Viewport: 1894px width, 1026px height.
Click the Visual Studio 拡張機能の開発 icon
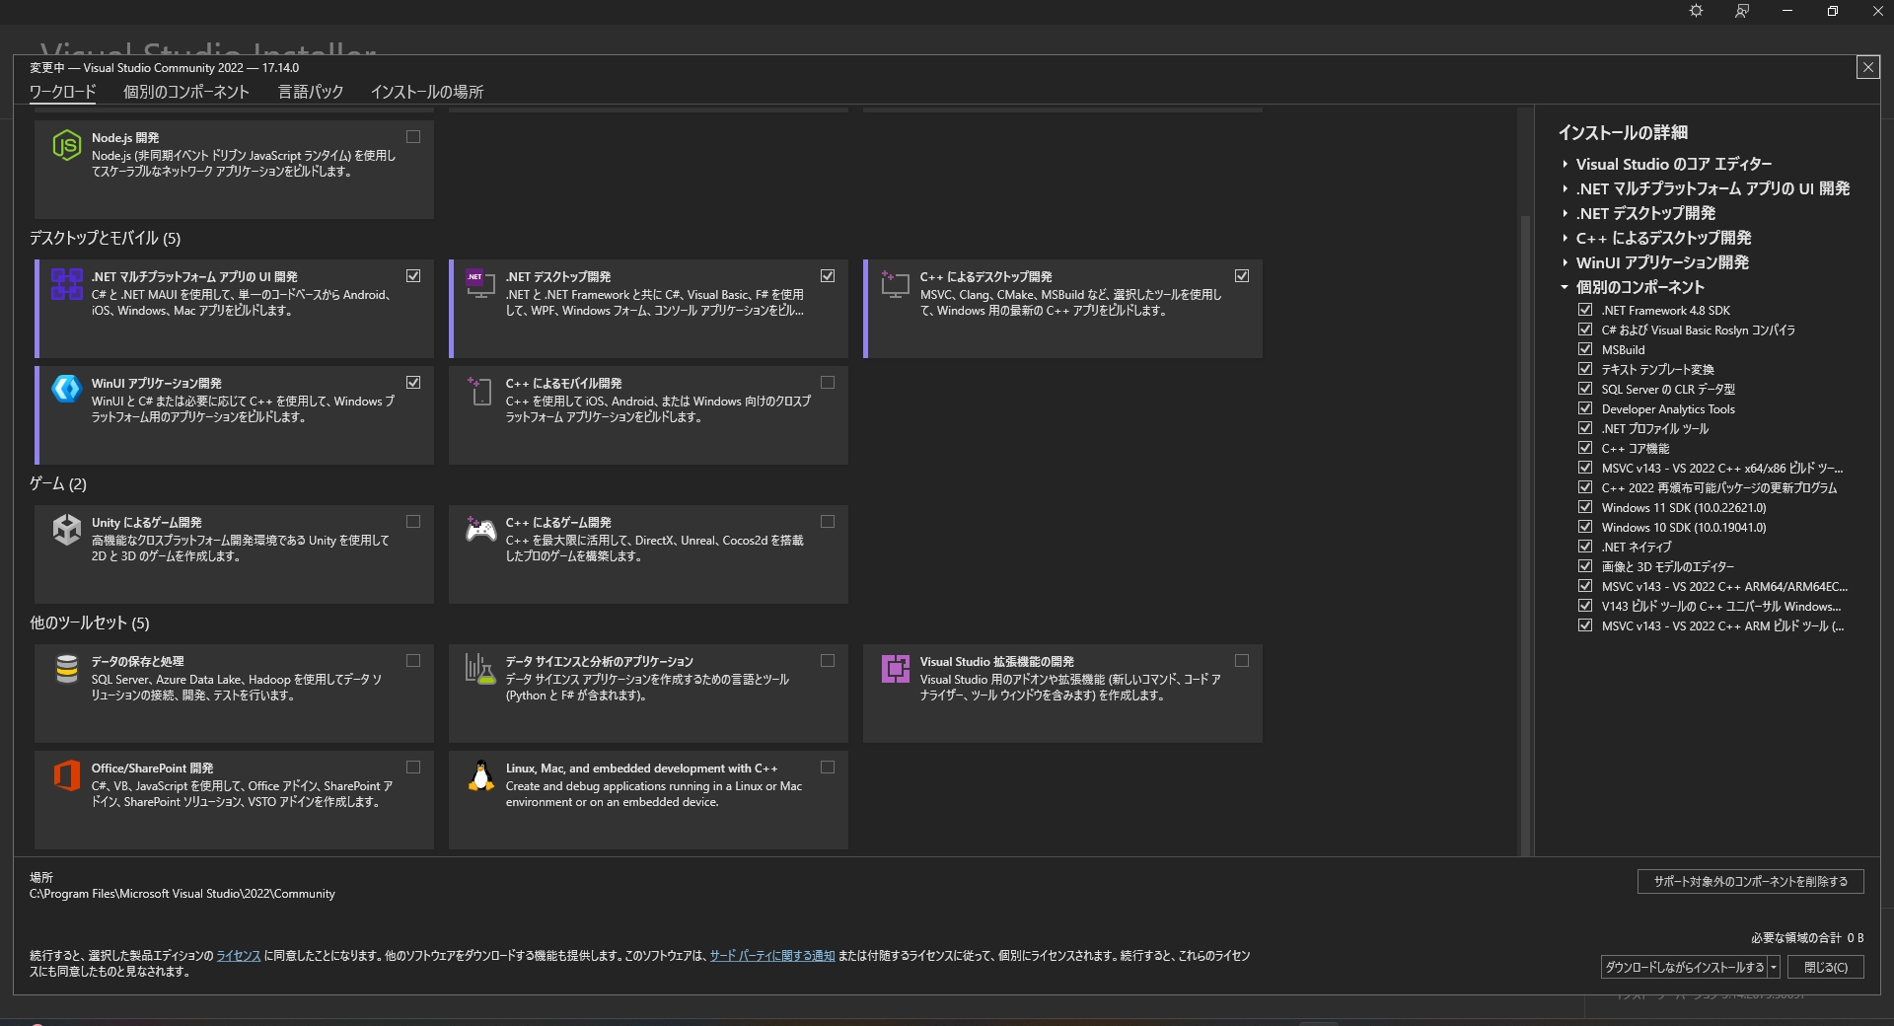[x=895, y=669]
